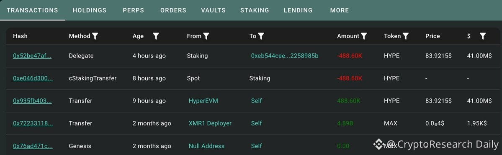Open the HyperEVM sender link
502x155 pixels.
point(203,101)
